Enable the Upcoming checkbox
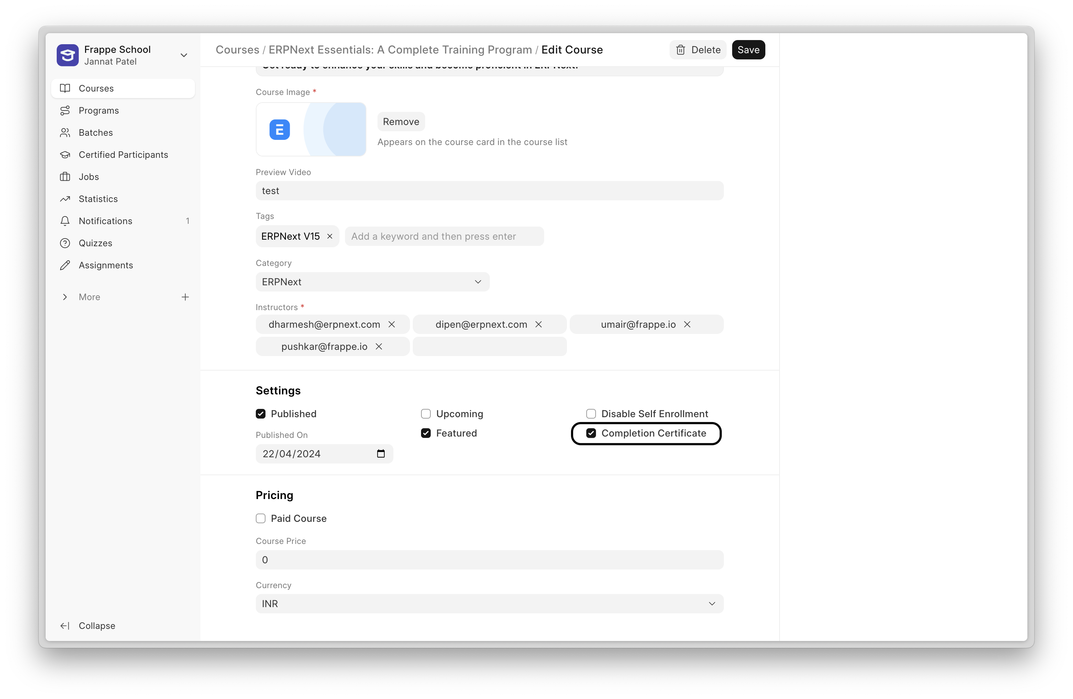 426,413
